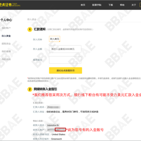Open the 帮助 menu item
The height and width of the screenshot is (141, 141).
(122, 5)
